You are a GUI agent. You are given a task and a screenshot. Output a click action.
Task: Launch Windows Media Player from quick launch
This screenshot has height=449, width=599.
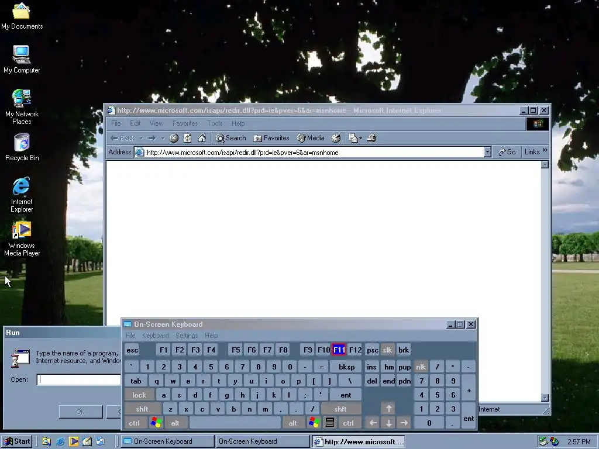(x=74, y=442)
